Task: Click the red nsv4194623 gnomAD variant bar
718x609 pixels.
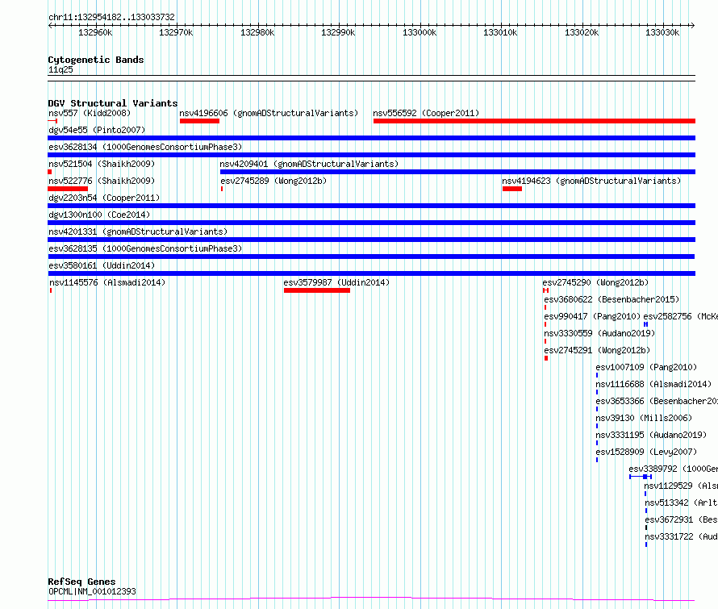Action: (512, 189)
